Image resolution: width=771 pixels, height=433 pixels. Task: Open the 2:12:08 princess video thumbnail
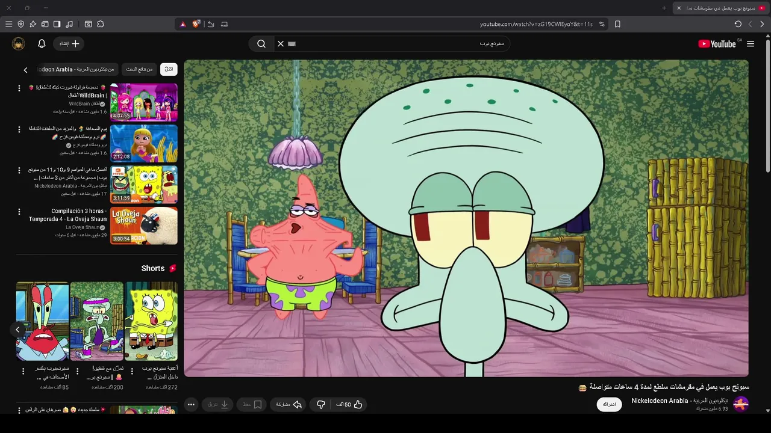pyautogui.click(x=144, y=143)
